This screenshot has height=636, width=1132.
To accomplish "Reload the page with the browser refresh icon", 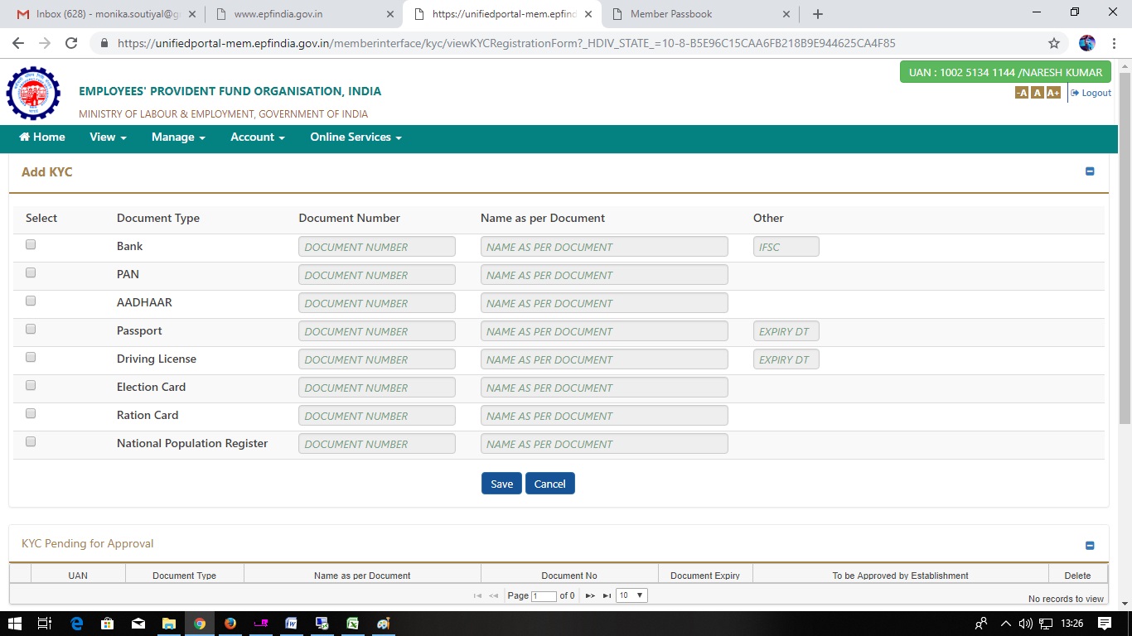I will tap(71, 43).
